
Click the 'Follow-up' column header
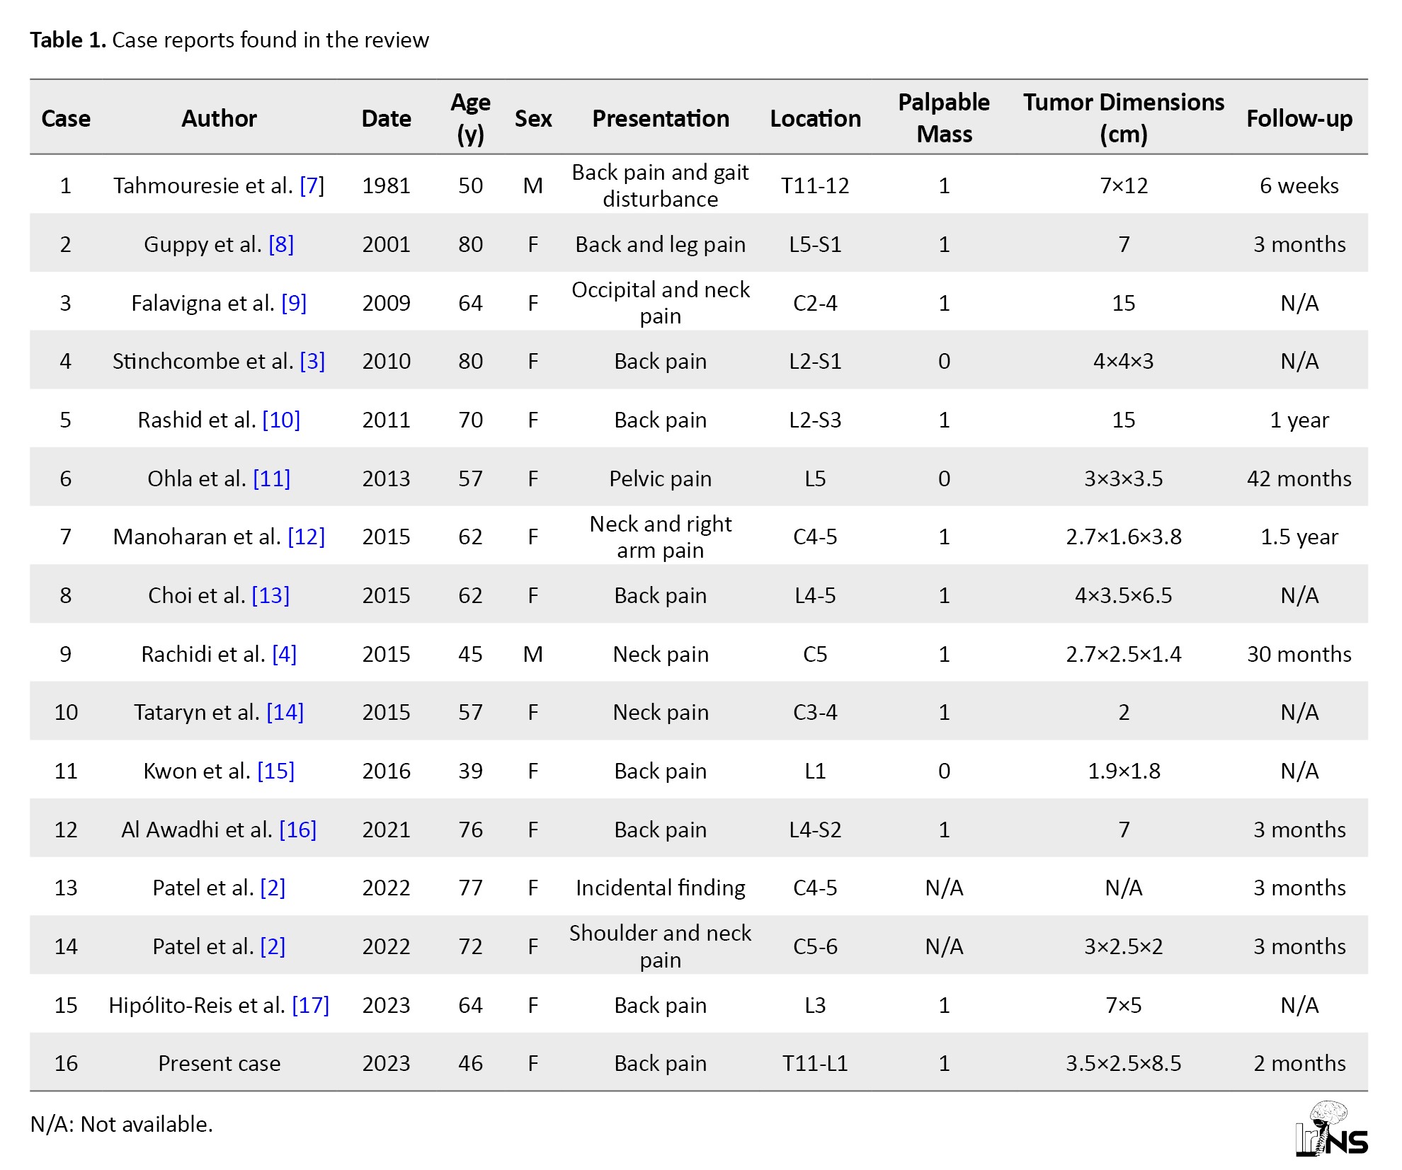[x=1299, y=118]
